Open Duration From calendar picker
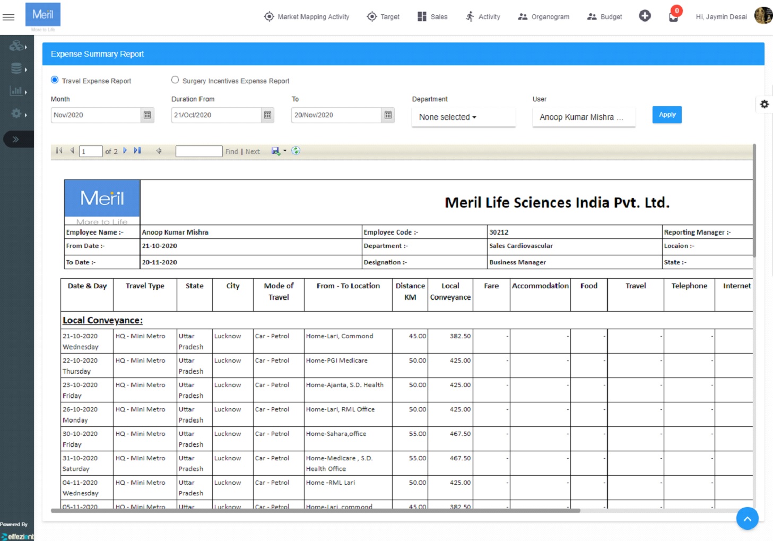This screenshot has height=541, width=773. click(x=267, y=115)
